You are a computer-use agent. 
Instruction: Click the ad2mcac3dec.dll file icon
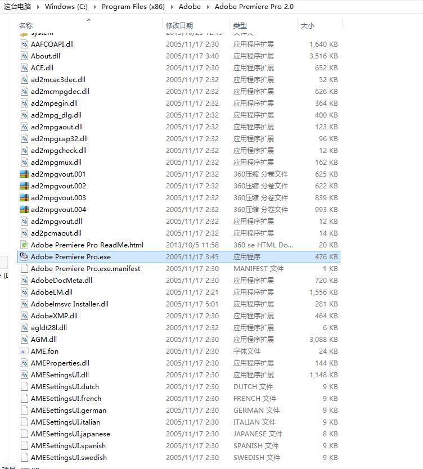coord(24,79)
